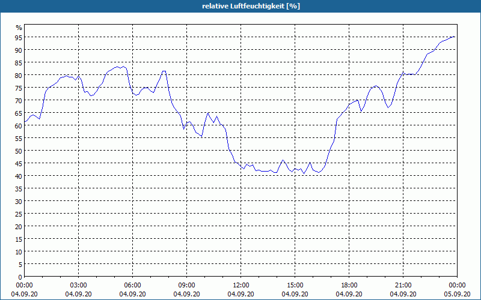Select the y-axis value 75
Screen dimensions: 481x300
point(19,88)
